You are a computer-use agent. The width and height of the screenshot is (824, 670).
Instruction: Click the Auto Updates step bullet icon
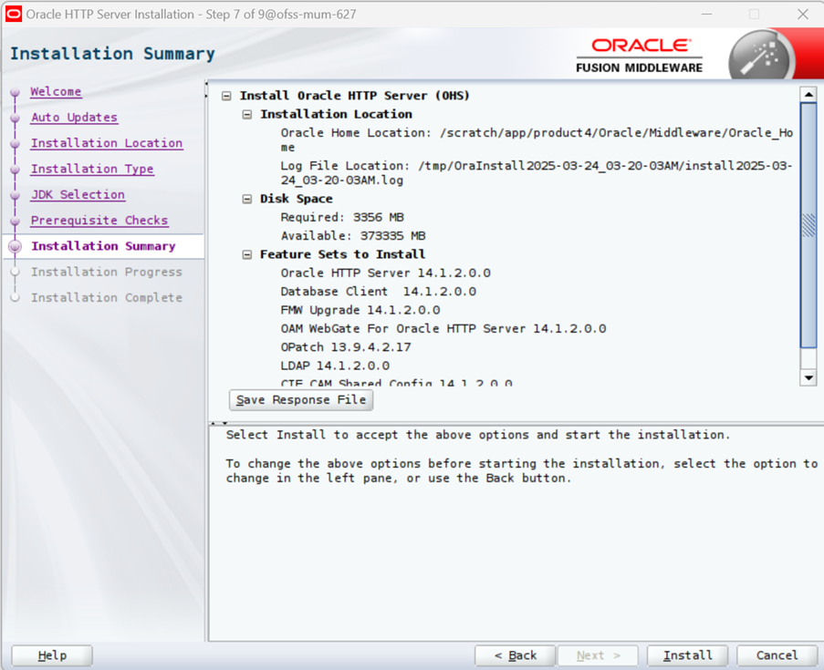(x=15, y=118)
